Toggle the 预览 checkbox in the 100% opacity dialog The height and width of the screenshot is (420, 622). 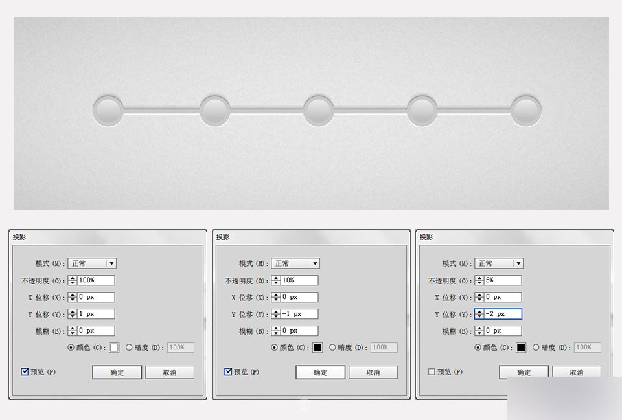25,371
